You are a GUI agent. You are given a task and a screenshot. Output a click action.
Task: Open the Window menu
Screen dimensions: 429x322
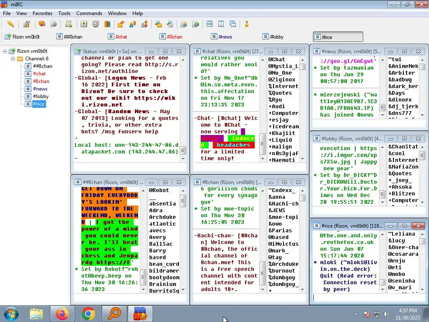pyautogui.click(x=117, y=13)
